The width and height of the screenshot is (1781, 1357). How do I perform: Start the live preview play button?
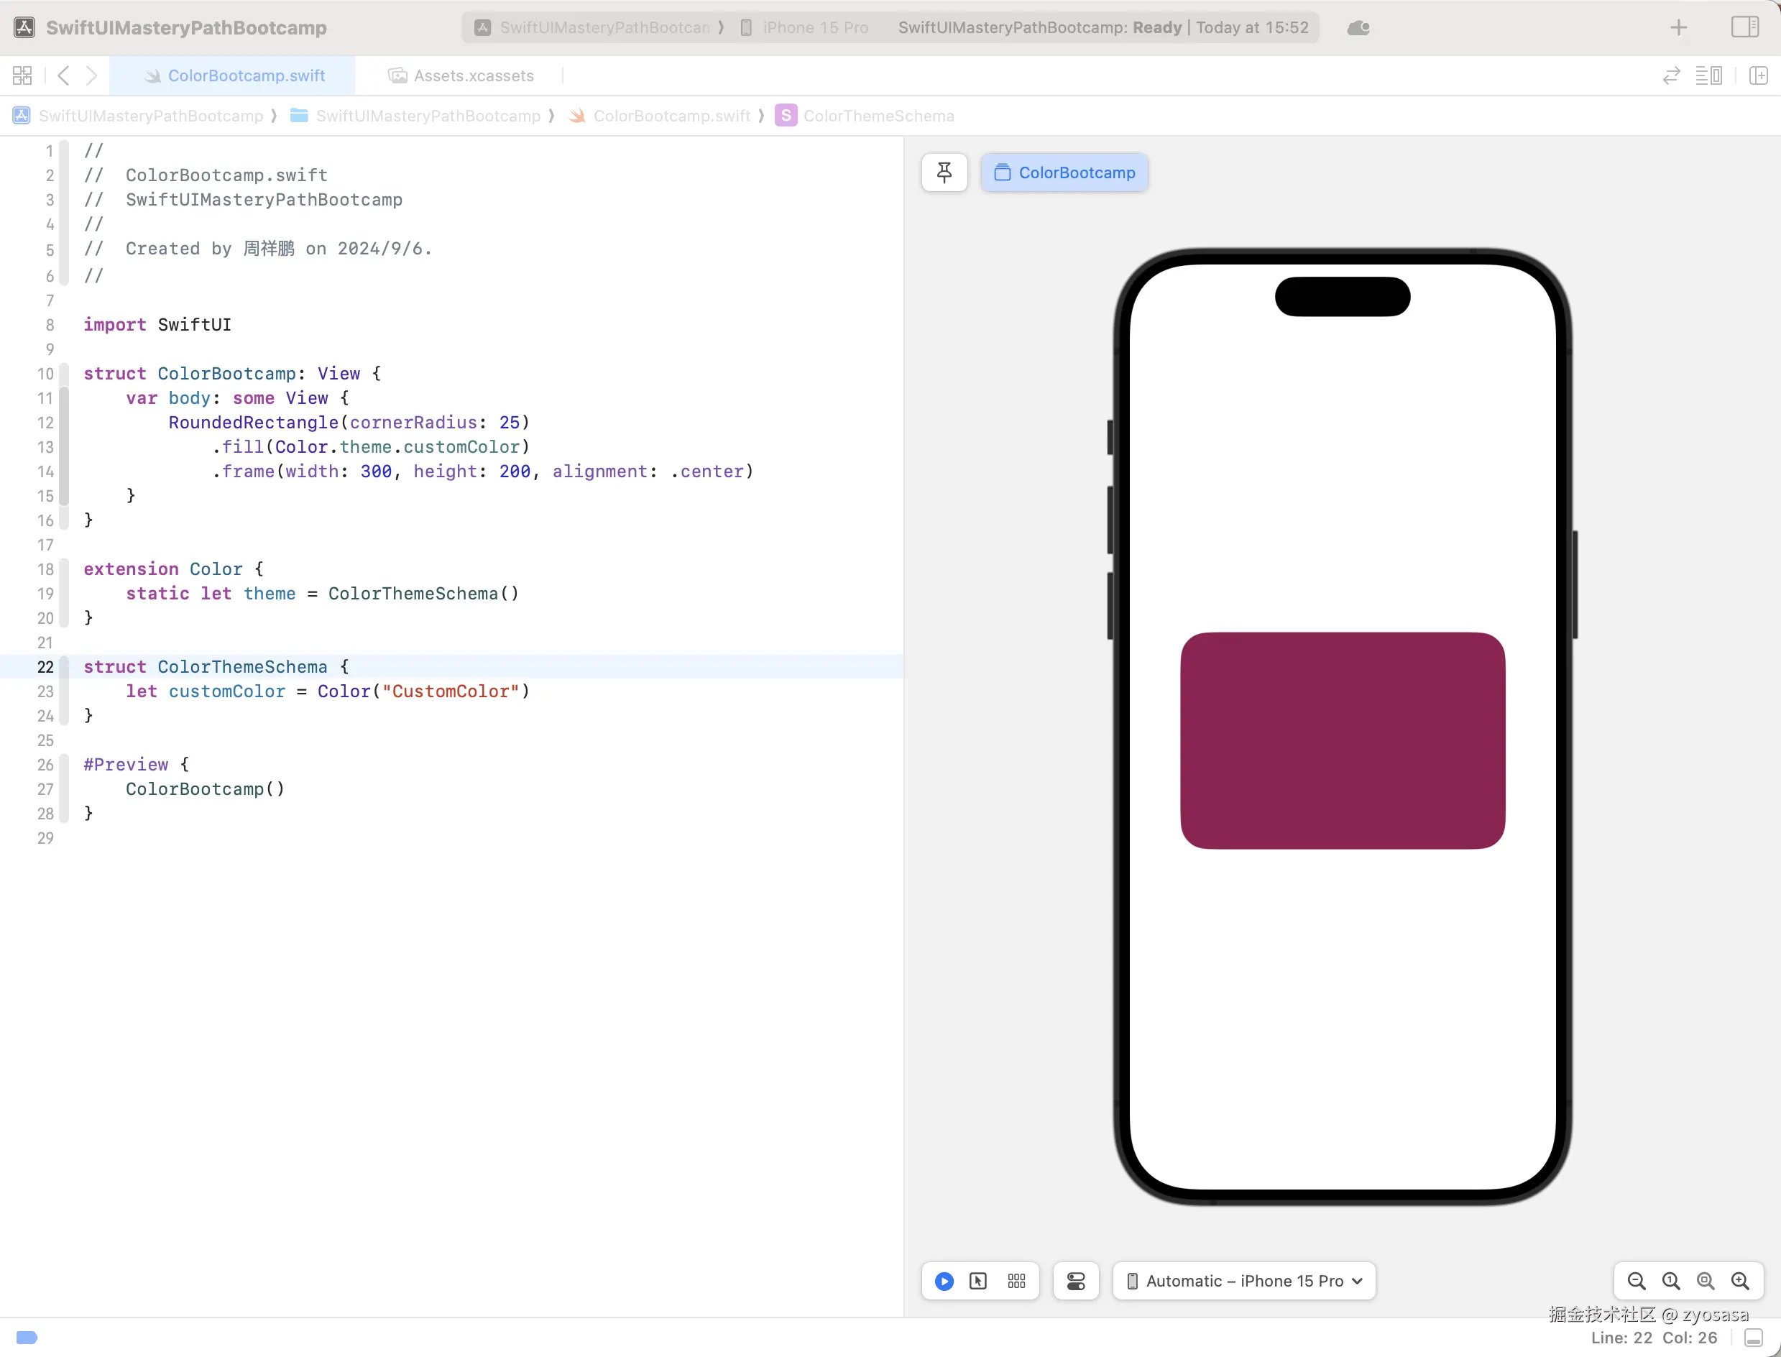coord(944,1281)
